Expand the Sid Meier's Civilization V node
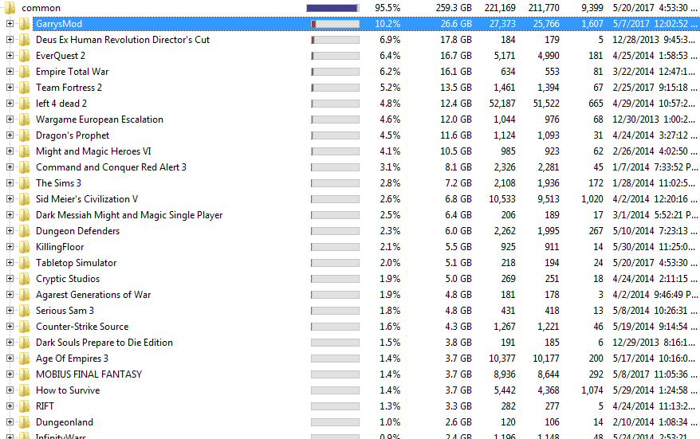 click(x=10, y=199)
